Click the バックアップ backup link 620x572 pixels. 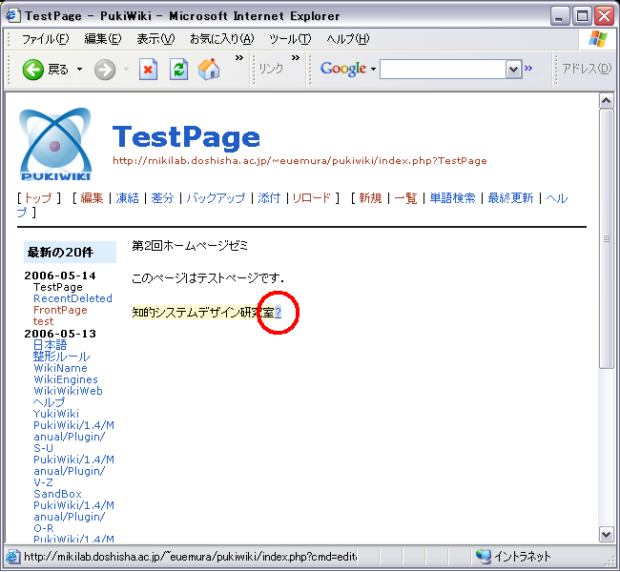[216, 198]
